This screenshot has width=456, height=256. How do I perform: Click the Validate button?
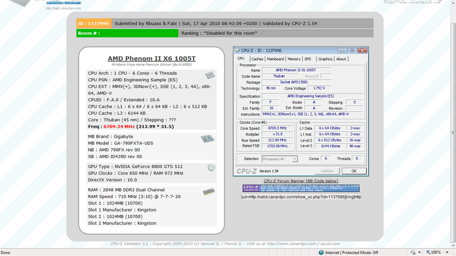327,171
